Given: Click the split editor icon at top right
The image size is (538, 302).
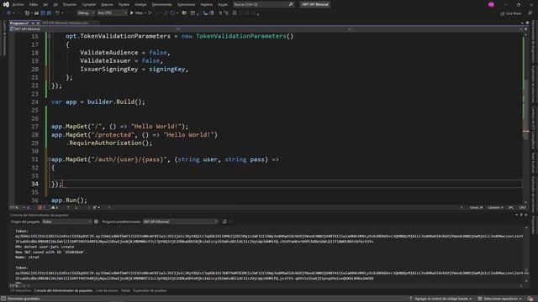Looking at the screenshot, I should (x=525, y=29).
